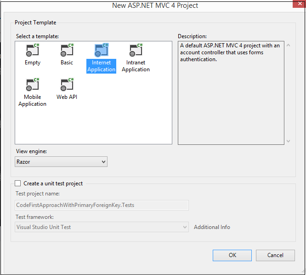306x275 pixels.
Task: Open the Test framework dropdown
Action: (102, 227)
